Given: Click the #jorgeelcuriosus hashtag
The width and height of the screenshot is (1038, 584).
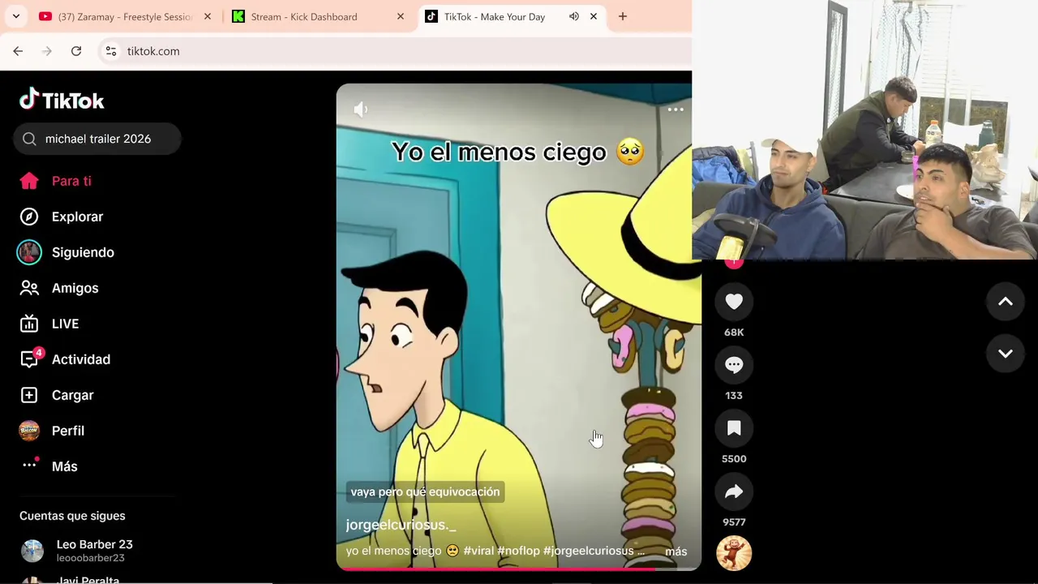Looking at the screenshot, I should coord(589,551).
